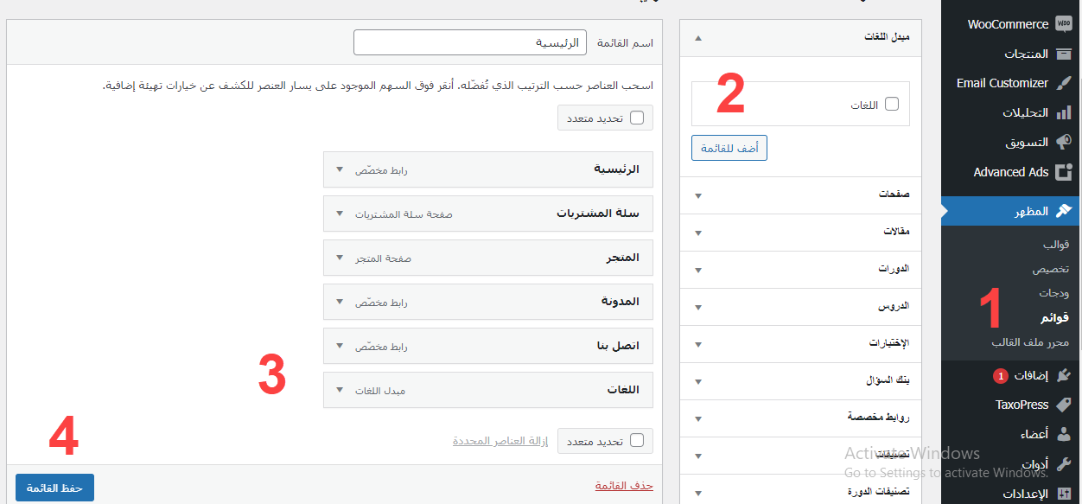This screenshot has height=504, width=1082.
Task: Expand the روابط مخصصة panel
Action: tap(801, 418)
